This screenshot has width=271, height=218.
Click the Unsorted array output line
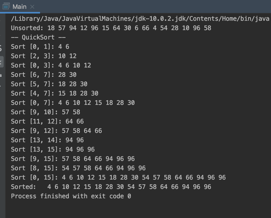[111, 28]
